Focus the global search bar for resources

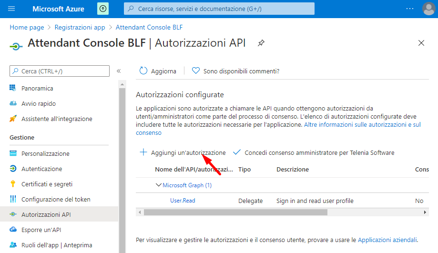pos(219,9)
